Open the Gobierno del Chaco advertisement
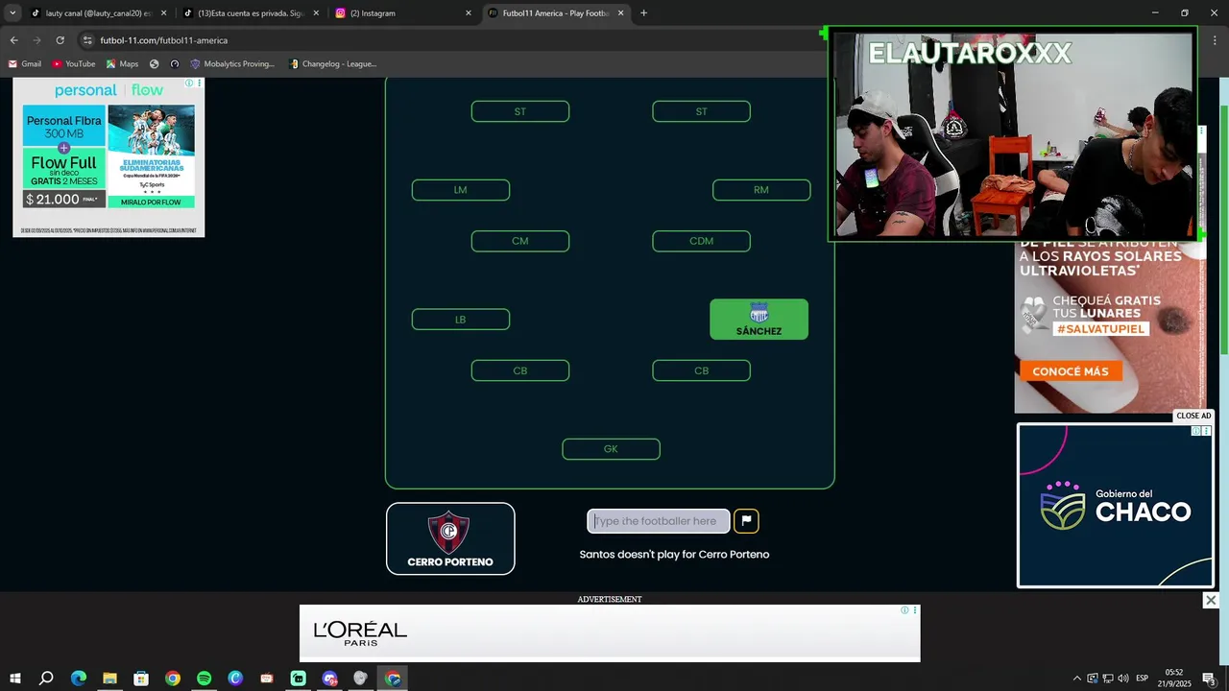1229x691 pixels. pos(1115,506)
